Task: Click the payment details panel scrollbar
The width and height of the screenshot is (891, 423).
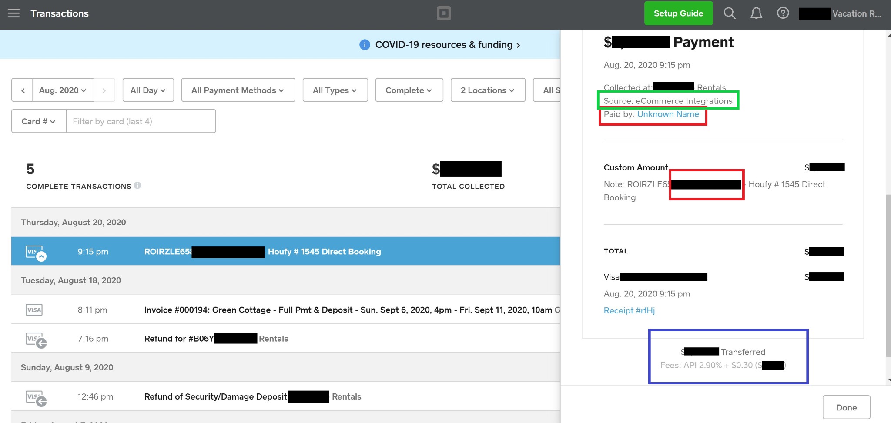Action: (x=888, y=276)
